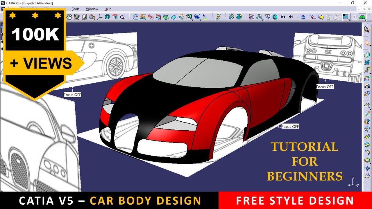
Task: Click the blue surface with yellow cursor icon
Action: click(231, 17)
